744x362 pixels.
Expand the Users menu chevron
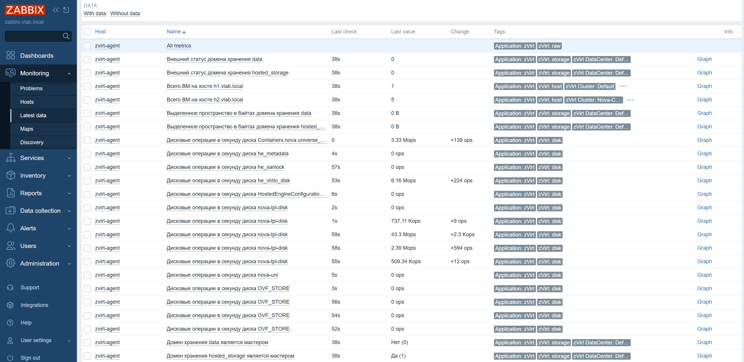pos(69,246)
